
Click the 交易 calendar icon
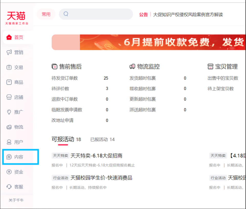9,67
